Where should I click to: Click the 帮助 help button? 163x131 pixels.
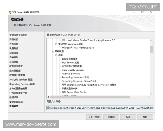[x=145, y=117]
